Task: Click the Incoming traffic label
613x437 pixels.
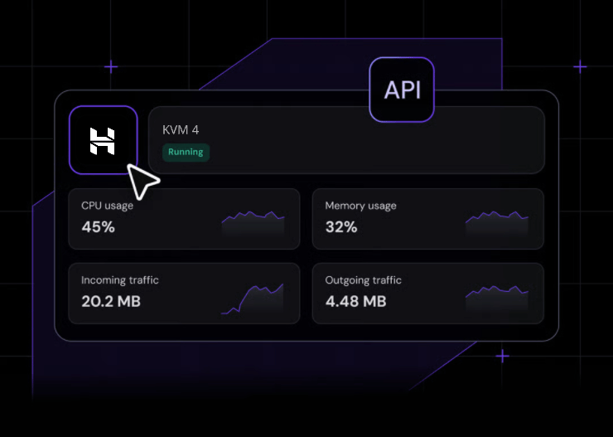Action: [x=119, y=280]
